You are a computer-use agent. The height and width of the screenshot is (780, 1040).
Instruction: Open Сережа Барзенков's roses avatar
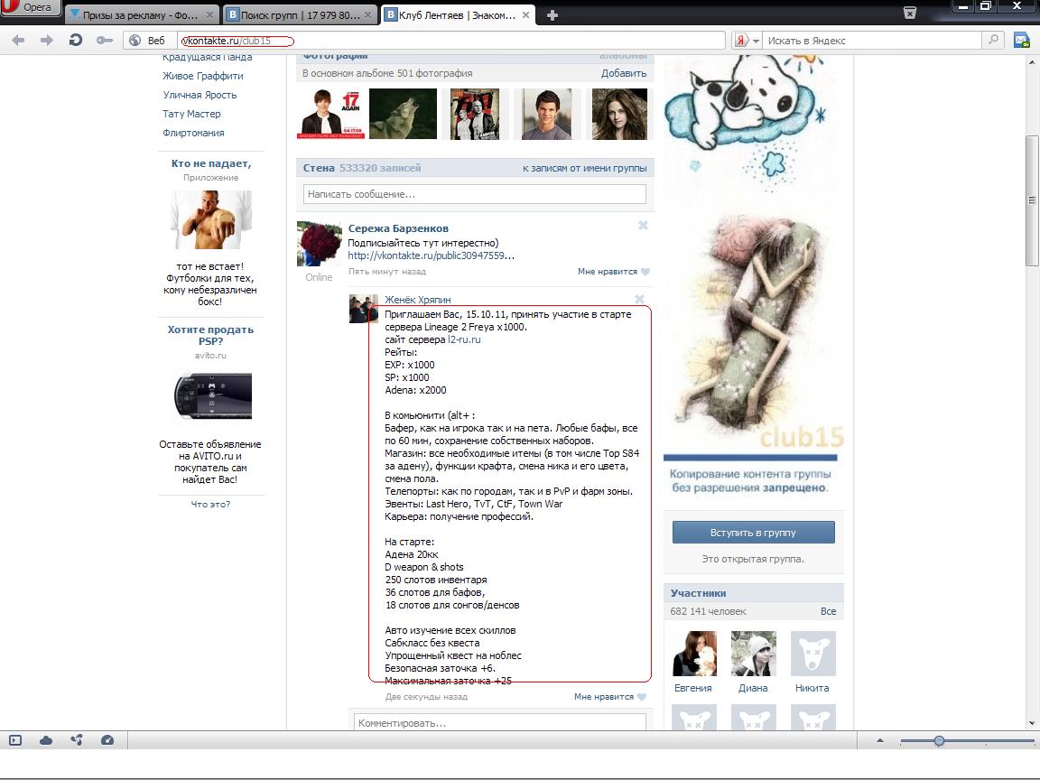pos(319,244)
